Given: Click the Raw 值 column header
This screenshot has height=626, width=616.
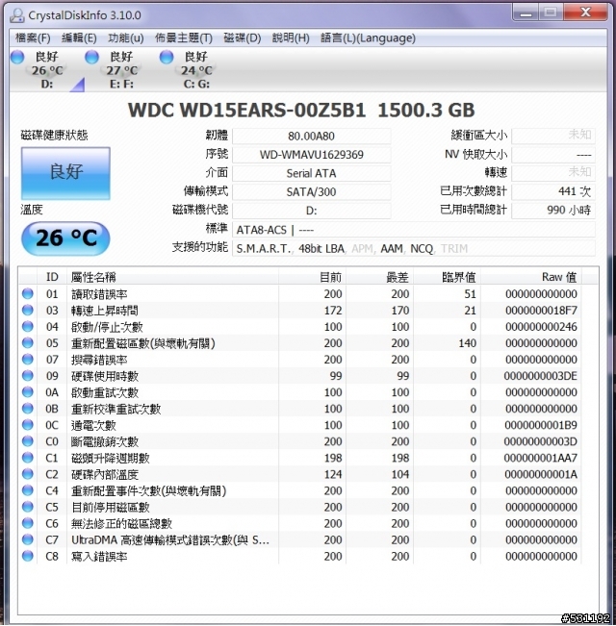Looking at the screenshot, I should [x=531, y=277].
